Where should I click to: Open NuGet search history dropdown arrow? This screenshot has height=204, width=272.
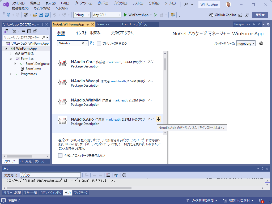tap(87, 43)
